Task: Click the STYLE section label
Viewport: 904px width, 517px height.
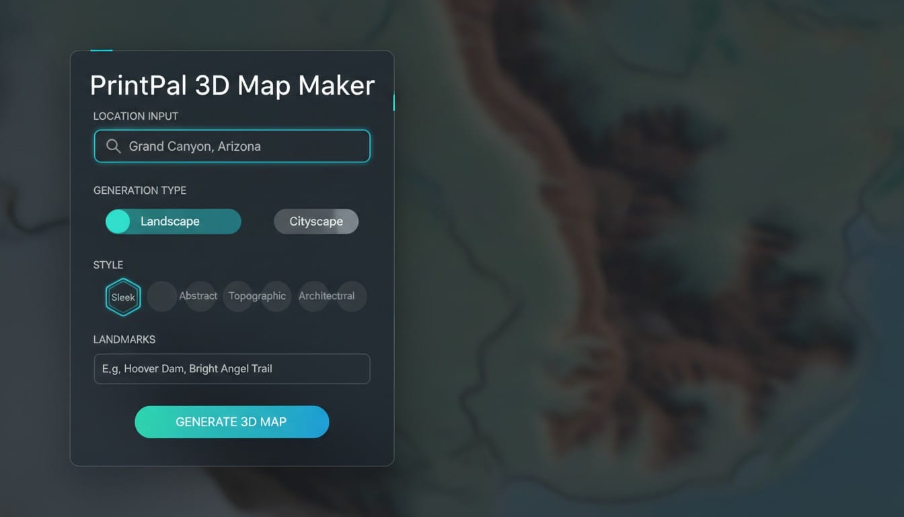Action: coord(108,265)
